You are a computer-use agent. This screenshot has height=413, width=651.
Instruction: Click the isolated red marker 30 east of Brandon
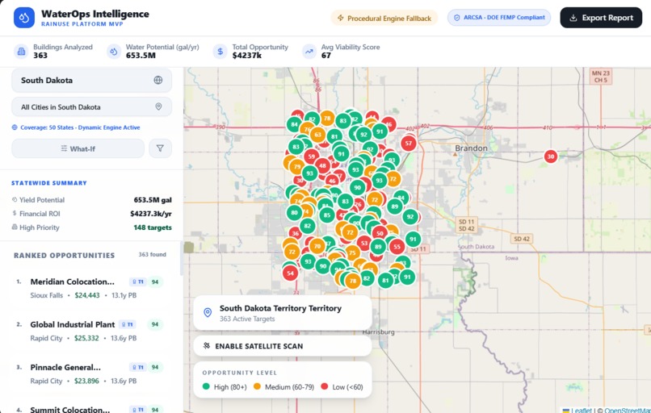(x=551, y=156)
